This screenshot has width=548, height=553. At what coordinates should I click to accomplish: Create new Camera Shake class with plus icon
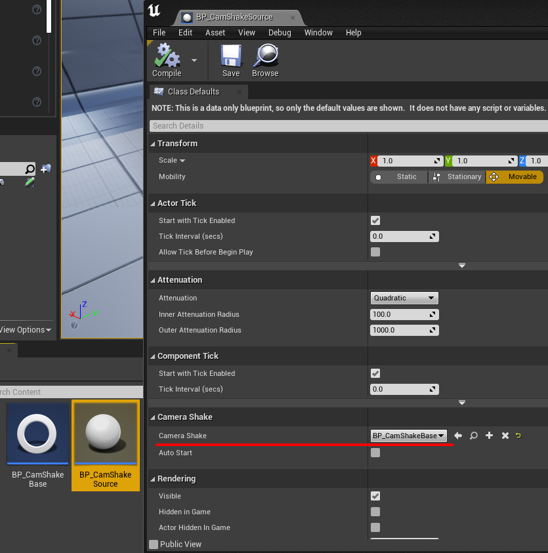click(x=489, y=436)
